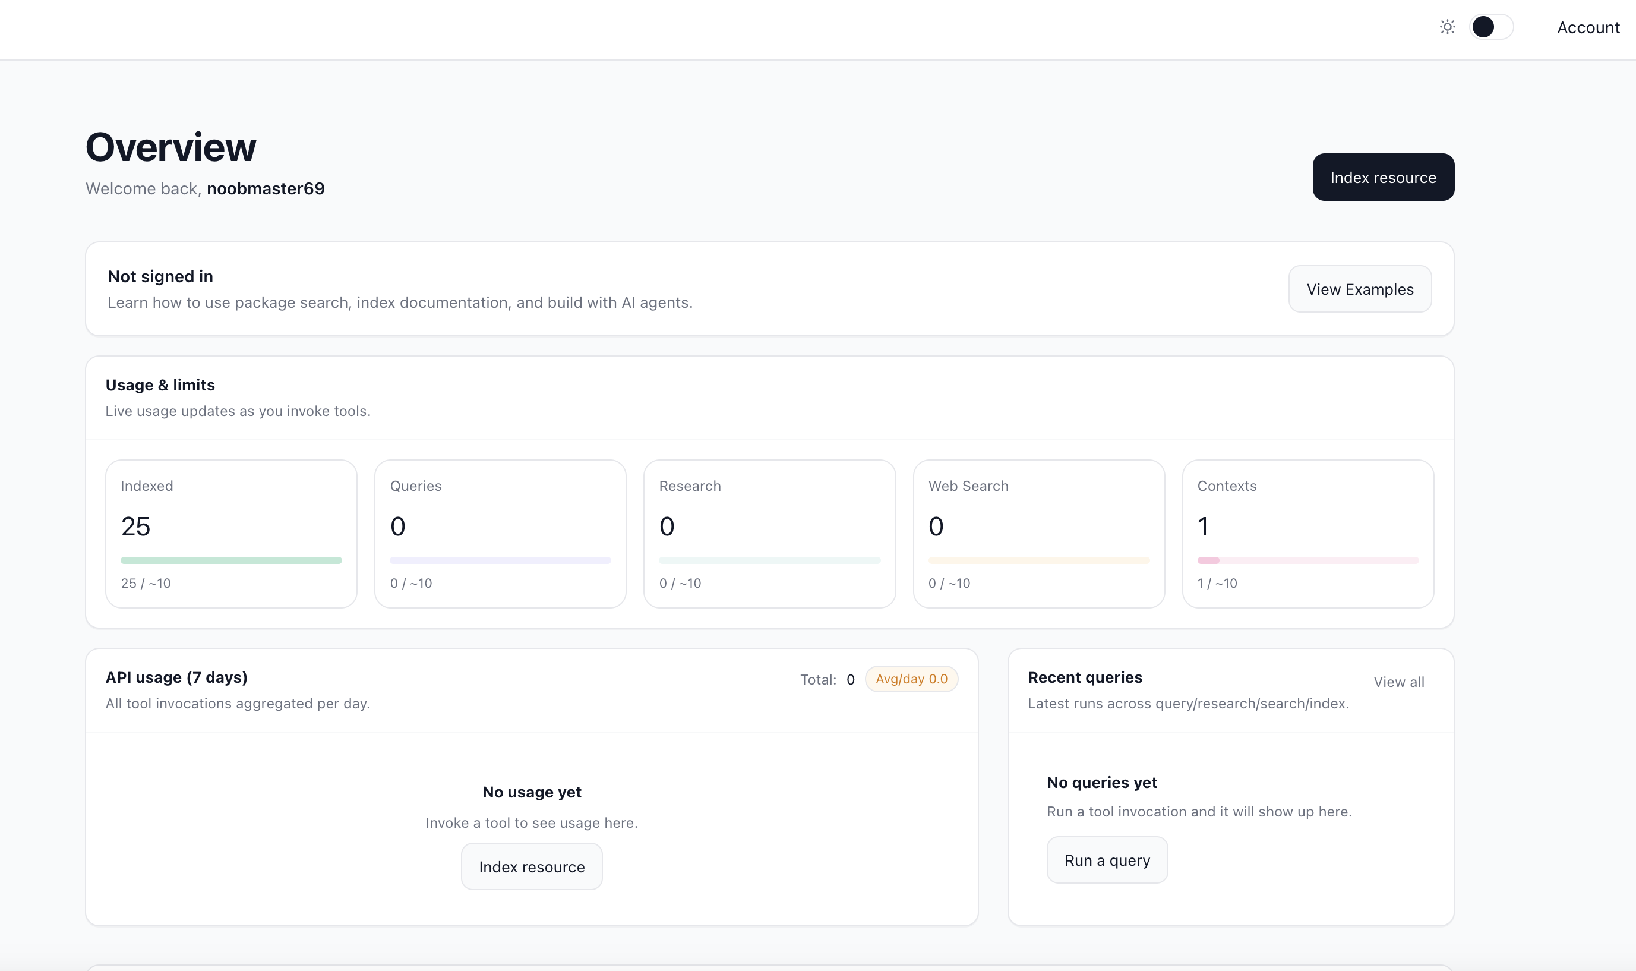Image resolution: width=1636 pixels, height=971 pixels.
Task: Toggle the dark mode switch
Action: click(1492, 27)
